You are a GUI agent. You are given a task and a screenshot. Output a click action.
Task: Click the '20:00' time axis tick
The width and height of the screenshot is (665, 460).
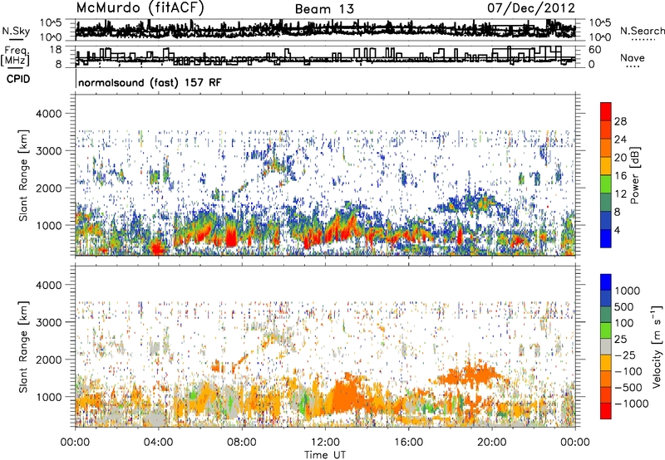point(491,443)
